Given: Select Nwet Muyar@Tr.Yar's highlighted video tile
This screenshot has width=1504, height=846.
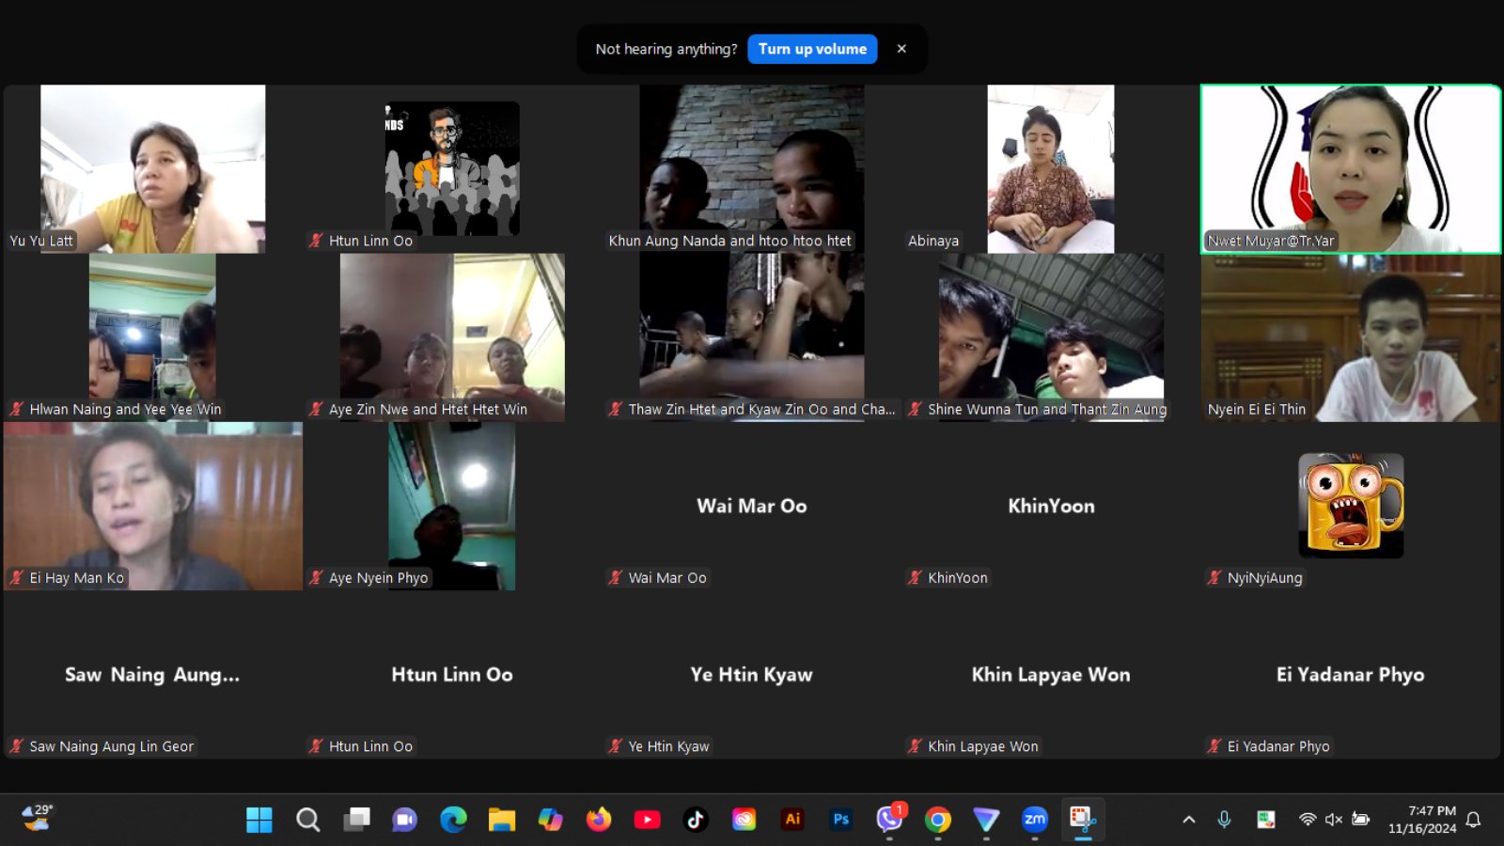Looking at the screenshot, I should [1350, 169].
